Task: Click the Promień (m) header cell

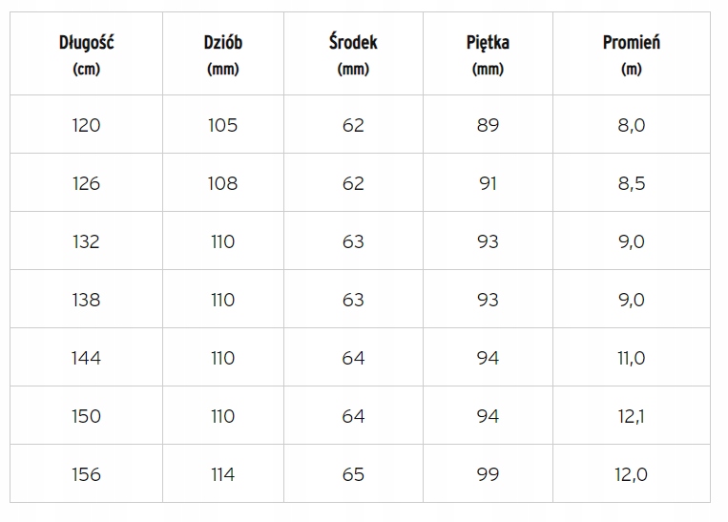Action: 632,53
